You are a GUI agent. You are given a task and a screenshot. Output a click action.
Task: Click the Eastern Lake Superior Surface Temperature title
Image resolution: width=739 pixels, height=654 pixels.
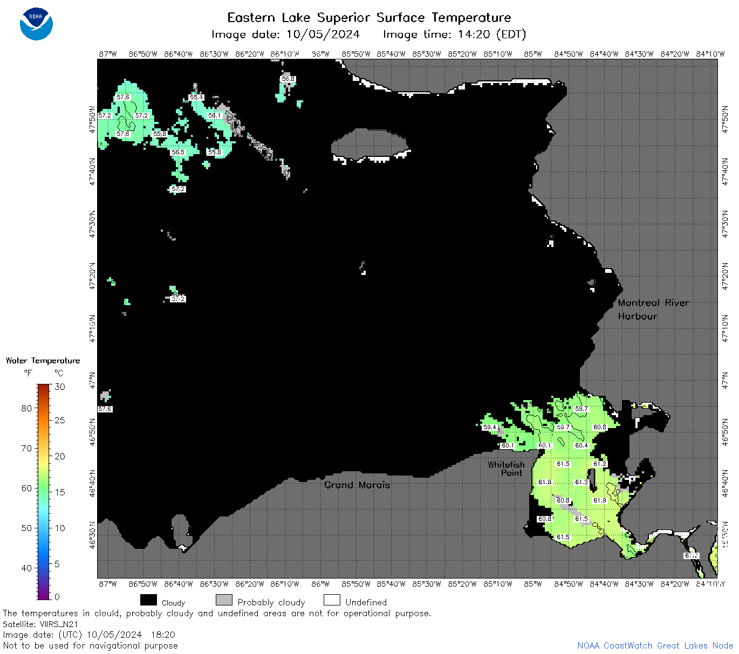click(x=369, y=17)
